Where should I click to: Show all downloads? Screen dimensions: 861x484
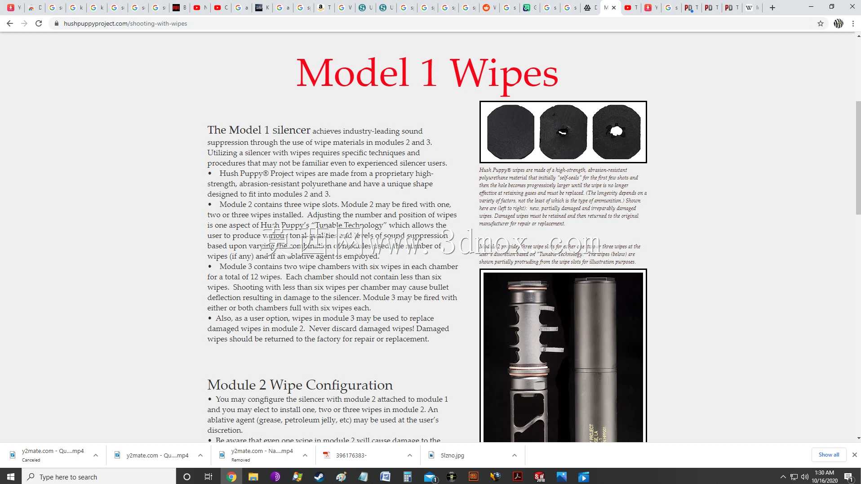[829, 455]
